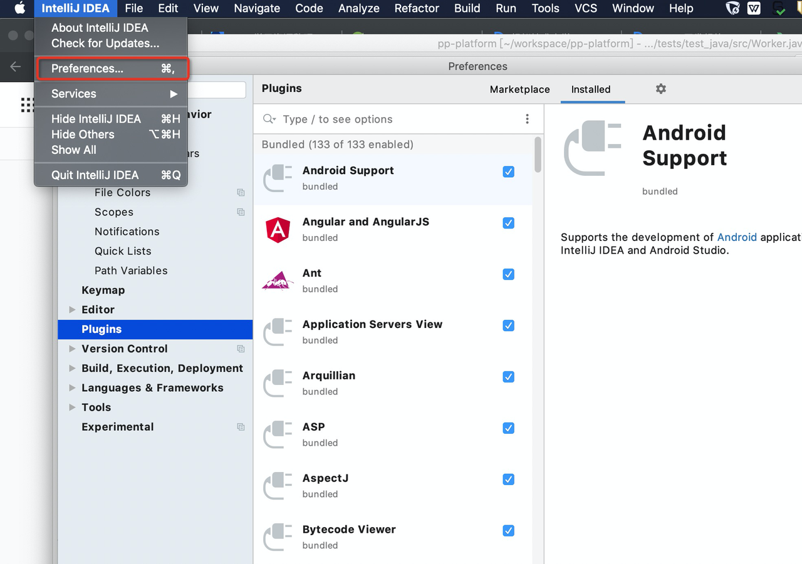Switch to the Installed tab
The width and height of the screenshot is (802, 564).
click(x=591, y=90)
